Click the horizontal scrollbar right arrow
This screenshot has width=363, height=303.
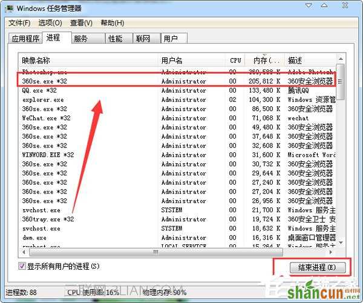pyautogui.click(x=331, y=252)
